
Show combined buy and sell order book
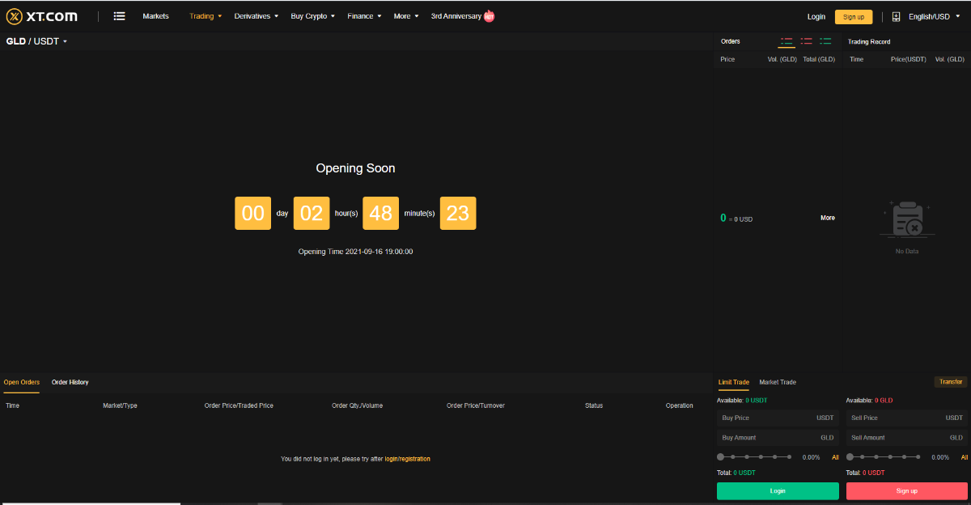coord(786,41)
